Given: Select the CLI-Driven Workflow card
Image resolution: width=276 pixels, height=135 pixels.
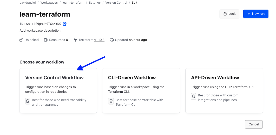Looking at the screenshot, I should tap(141, 90).
